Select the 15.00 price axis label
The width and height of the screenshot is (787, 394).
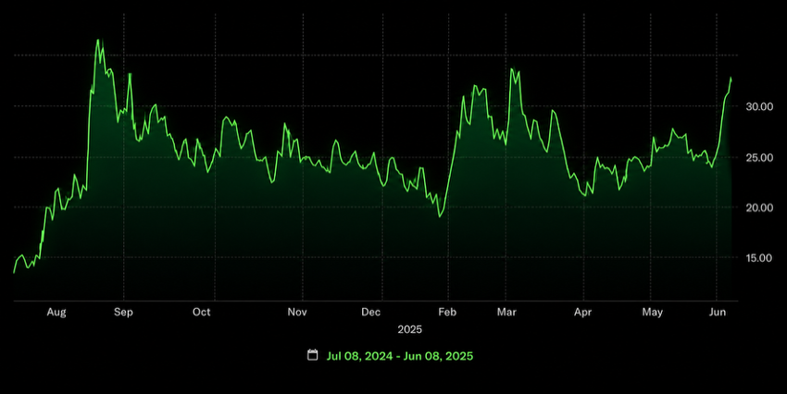pos(759,258)
